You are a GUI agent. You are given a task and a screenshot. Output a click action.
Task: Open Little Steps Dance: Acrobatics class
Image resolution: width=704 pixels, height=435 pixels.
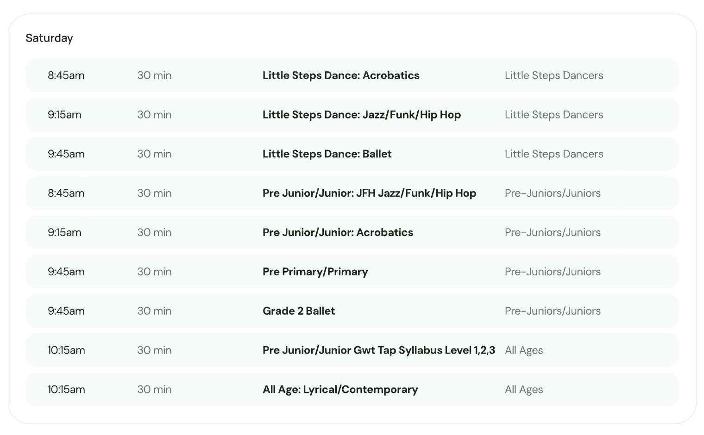(x=341, y=75)
